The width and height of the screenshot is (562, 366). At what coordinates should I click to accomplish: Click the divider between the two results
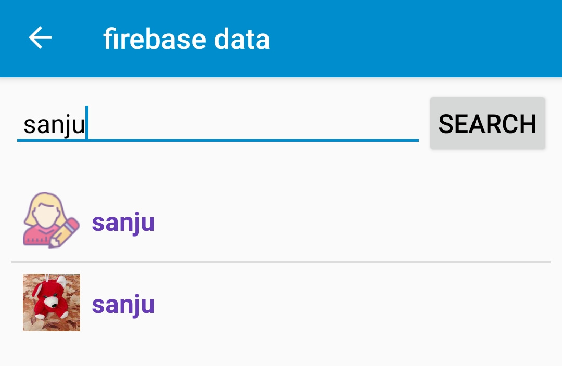[x=281, y=260]
